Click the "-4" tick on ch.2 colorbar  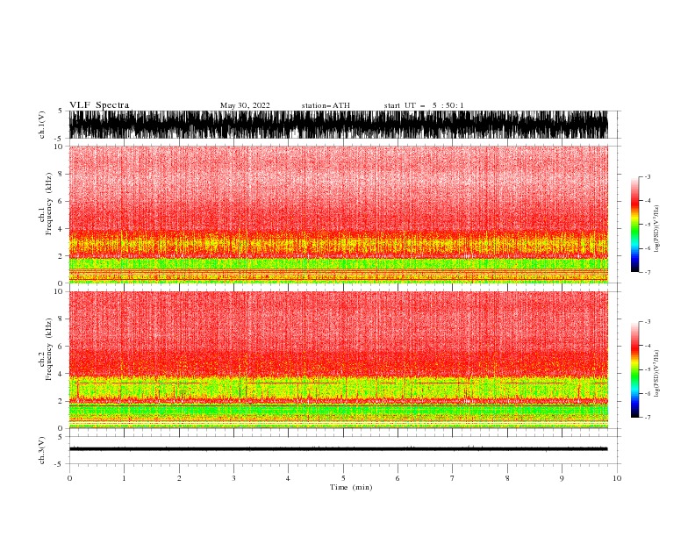tap(647, 346)
